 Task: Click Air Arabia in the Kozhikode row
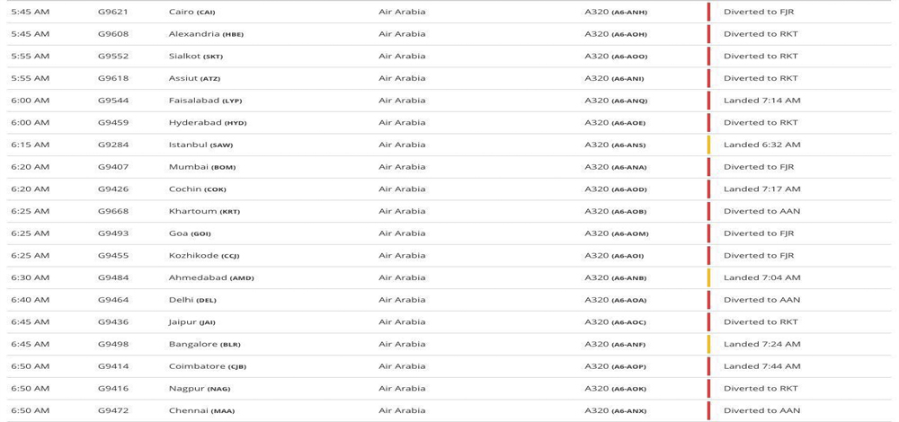point(402,255)
